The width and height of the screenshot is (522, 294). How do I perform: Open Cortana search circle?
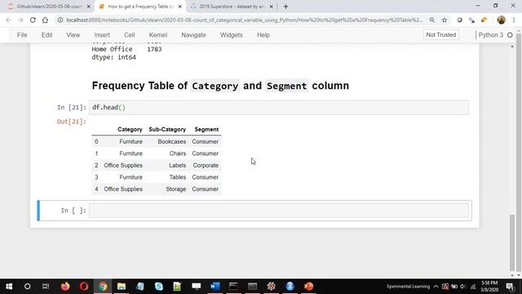tap(27, 287)
